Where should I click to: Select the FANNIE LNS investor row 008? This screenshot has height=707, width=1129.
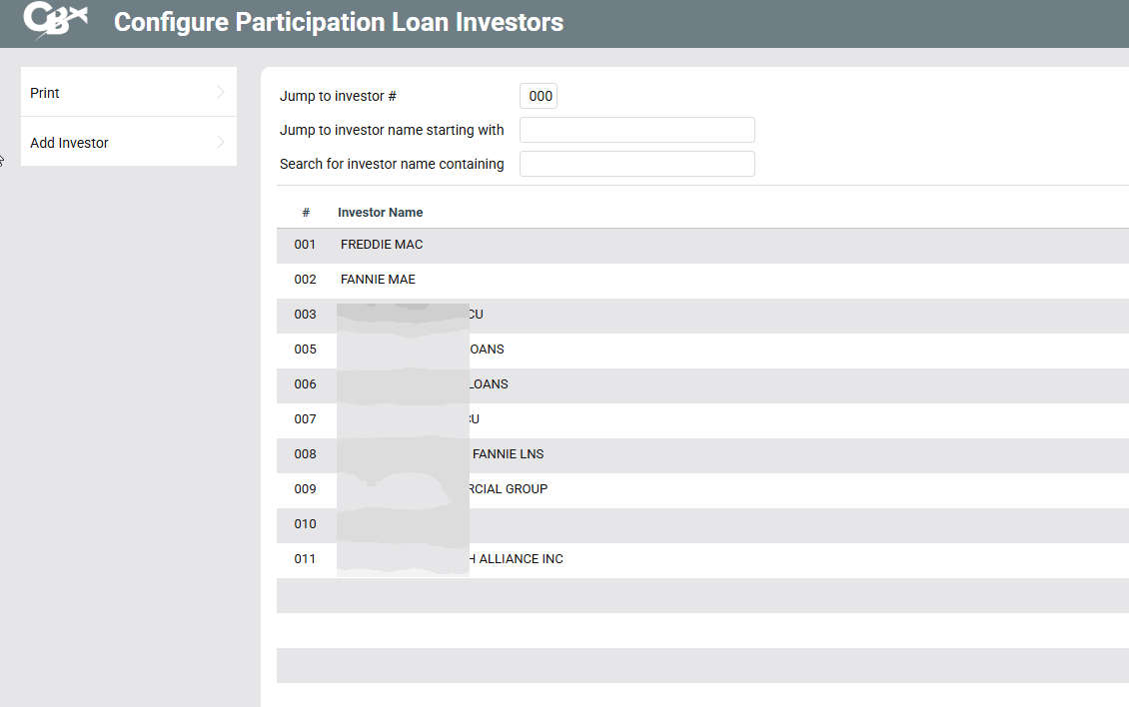tap(508, 454)
